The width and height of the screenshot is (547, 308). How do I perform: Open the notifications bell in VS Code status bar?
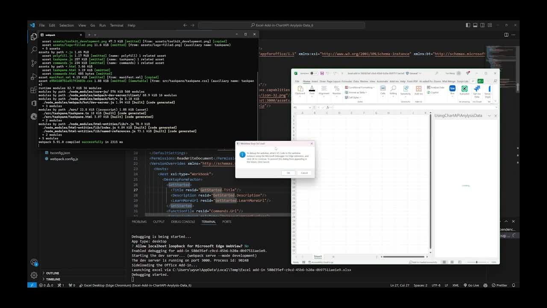click(x=513, y=285)
